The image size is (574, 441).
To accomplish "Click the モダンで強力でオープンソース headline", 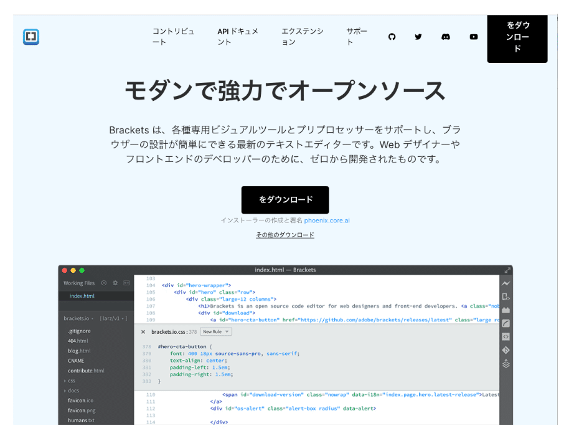I will 285,91.
